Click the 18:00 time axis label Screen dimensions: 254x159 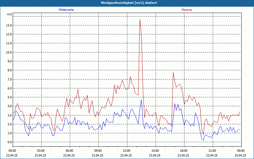tap(184, 151)
